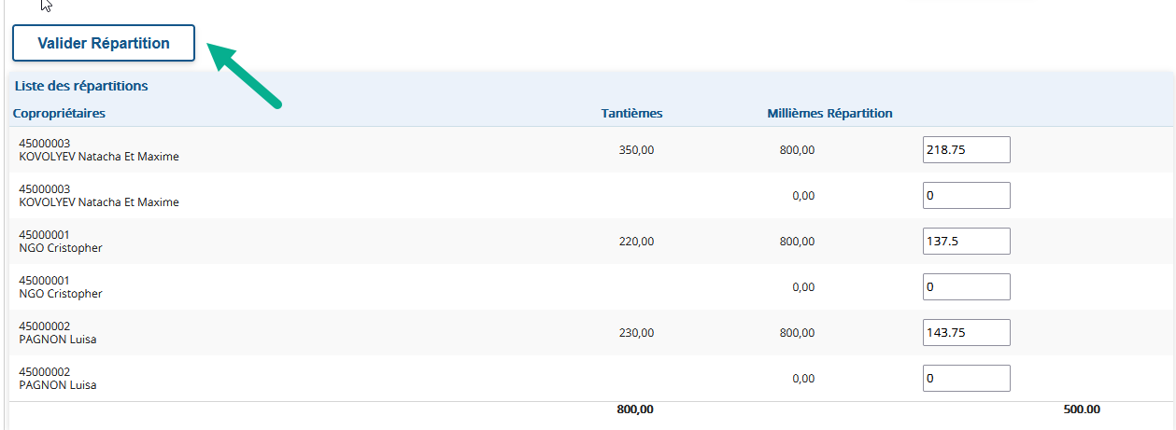Screen dimensions: 1176x430
Task: Click the Millièmes Répartition column header
Action: [x=829, y=114]
